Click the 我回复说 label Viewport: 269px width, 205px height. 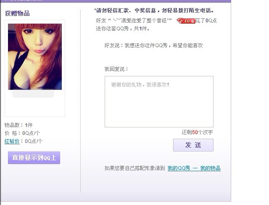pyautogui.click(x=116, y=69)
